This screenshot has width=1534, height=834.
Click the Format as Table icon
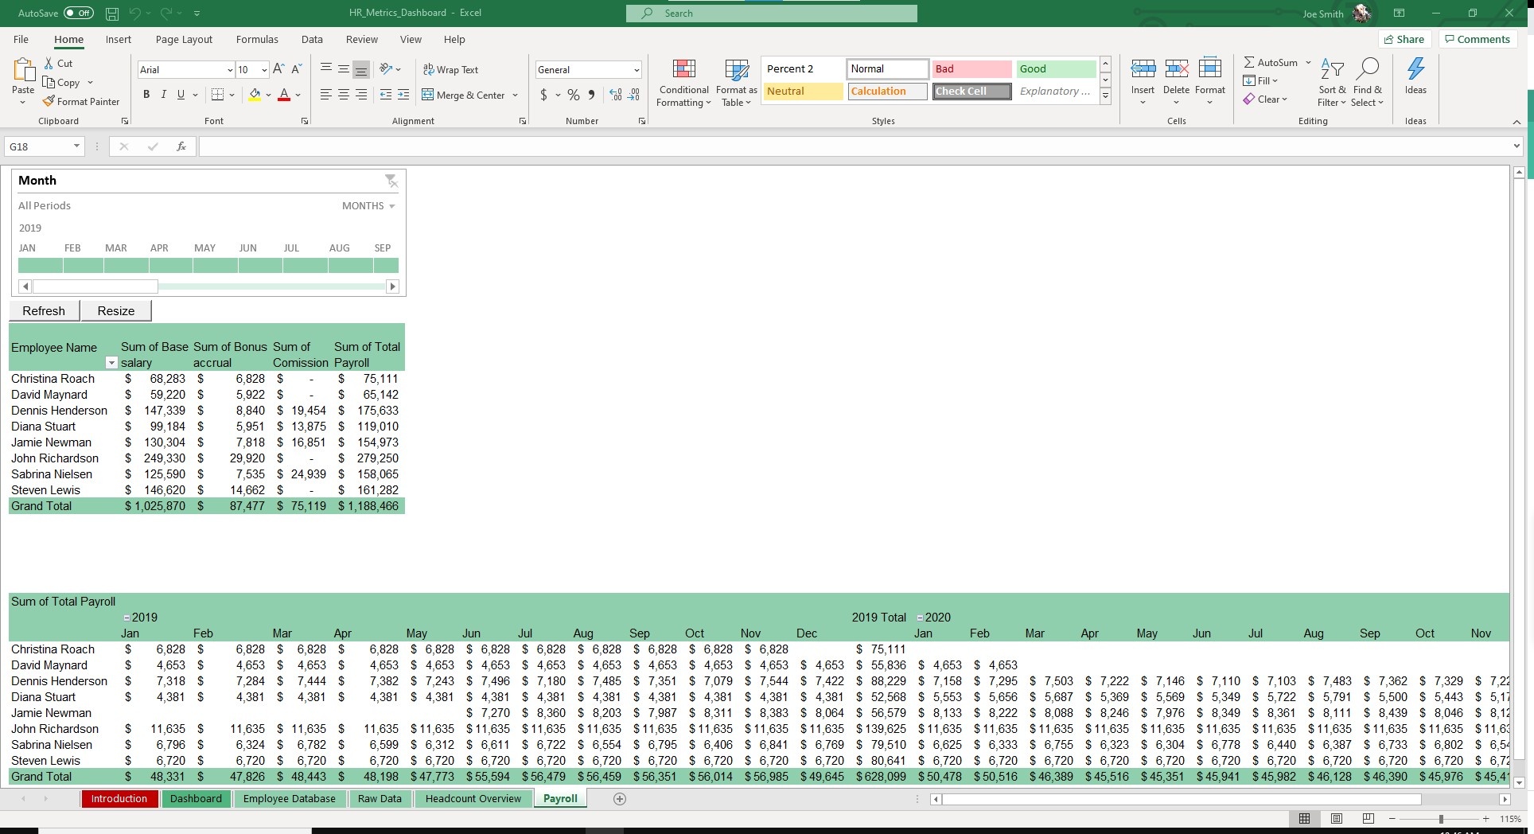(x=736, y=70)
